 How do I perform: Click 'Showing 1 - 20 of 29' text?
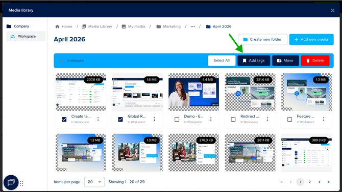pos(127,182)
